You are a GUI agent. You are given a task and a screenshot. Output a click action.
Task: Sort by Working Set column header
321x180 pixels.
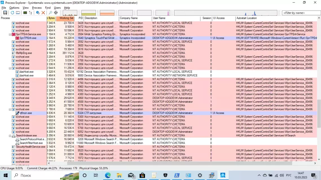pos(65,18)
